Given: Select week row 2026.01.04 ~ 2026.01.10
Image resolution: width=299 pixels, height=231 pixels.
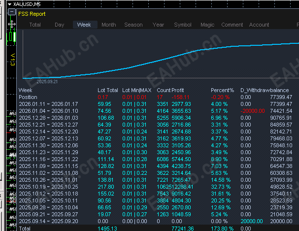Looking at the screenshot, I should click(x=48, y=111).
